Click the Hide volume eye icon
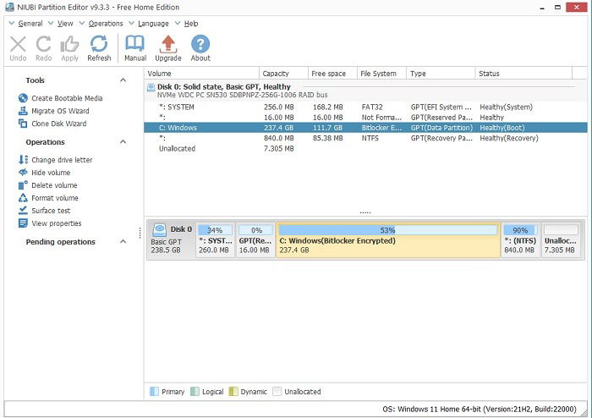 pyautogui.click(x=23, y=173)
